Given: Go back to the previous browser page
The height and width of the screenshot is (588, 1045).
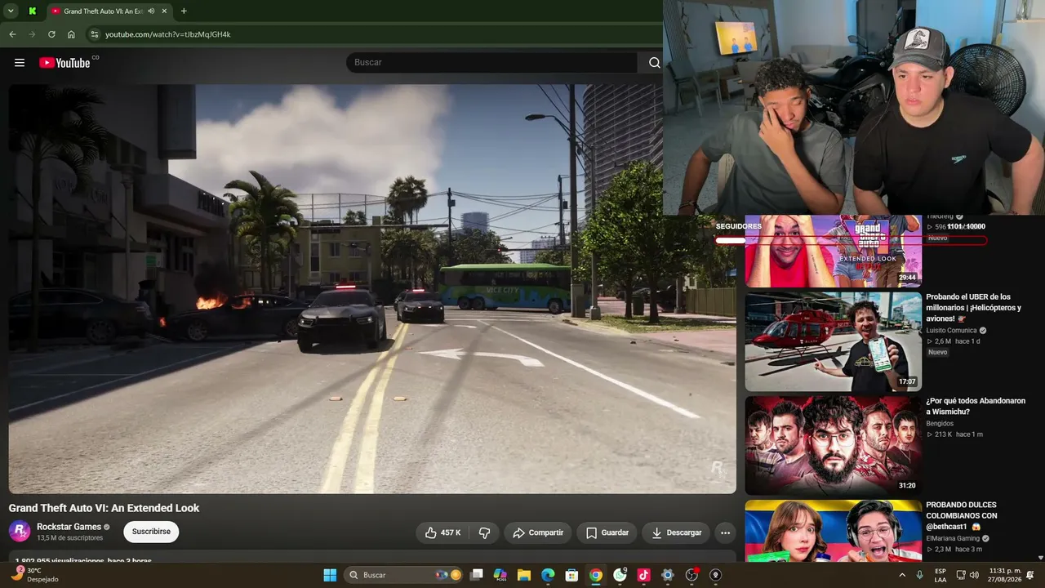Looking at the screenshot, I should pos(12,34).
